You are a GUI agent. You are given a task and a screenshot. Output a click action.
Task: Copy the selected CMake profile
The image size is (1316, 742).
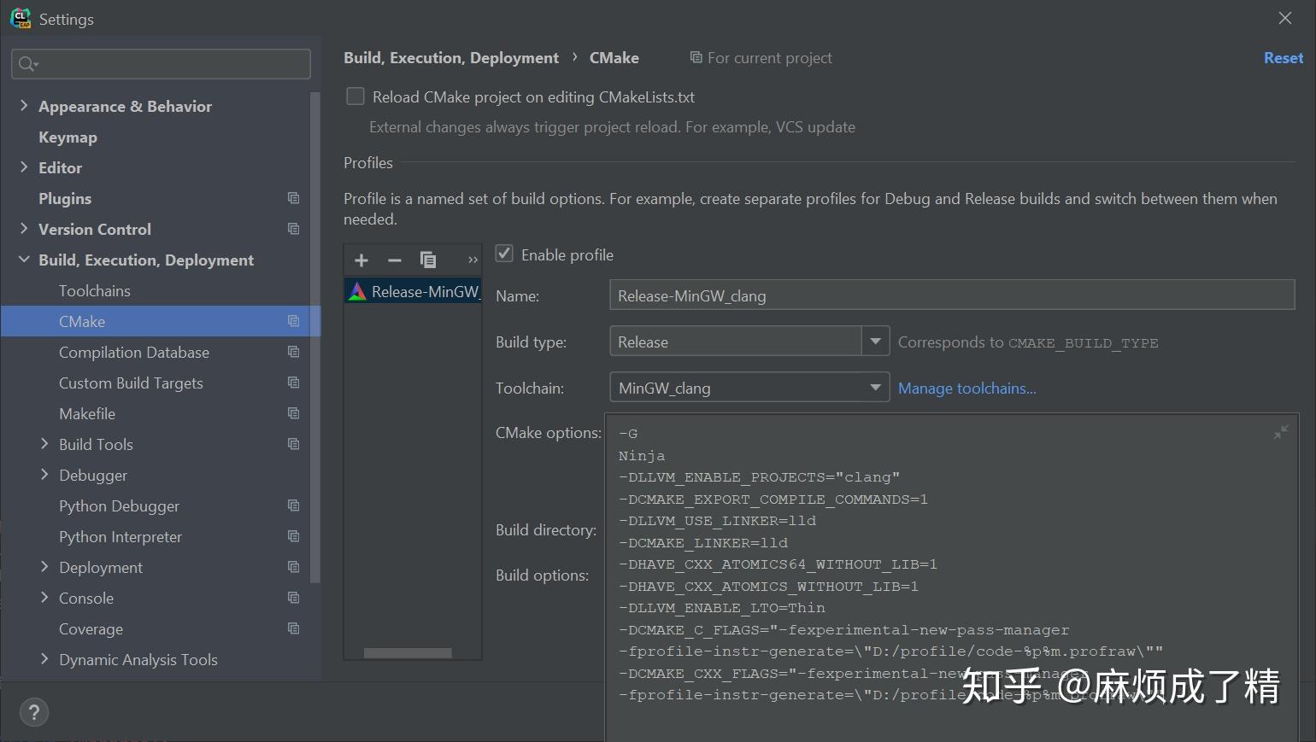tap(428, 260)
